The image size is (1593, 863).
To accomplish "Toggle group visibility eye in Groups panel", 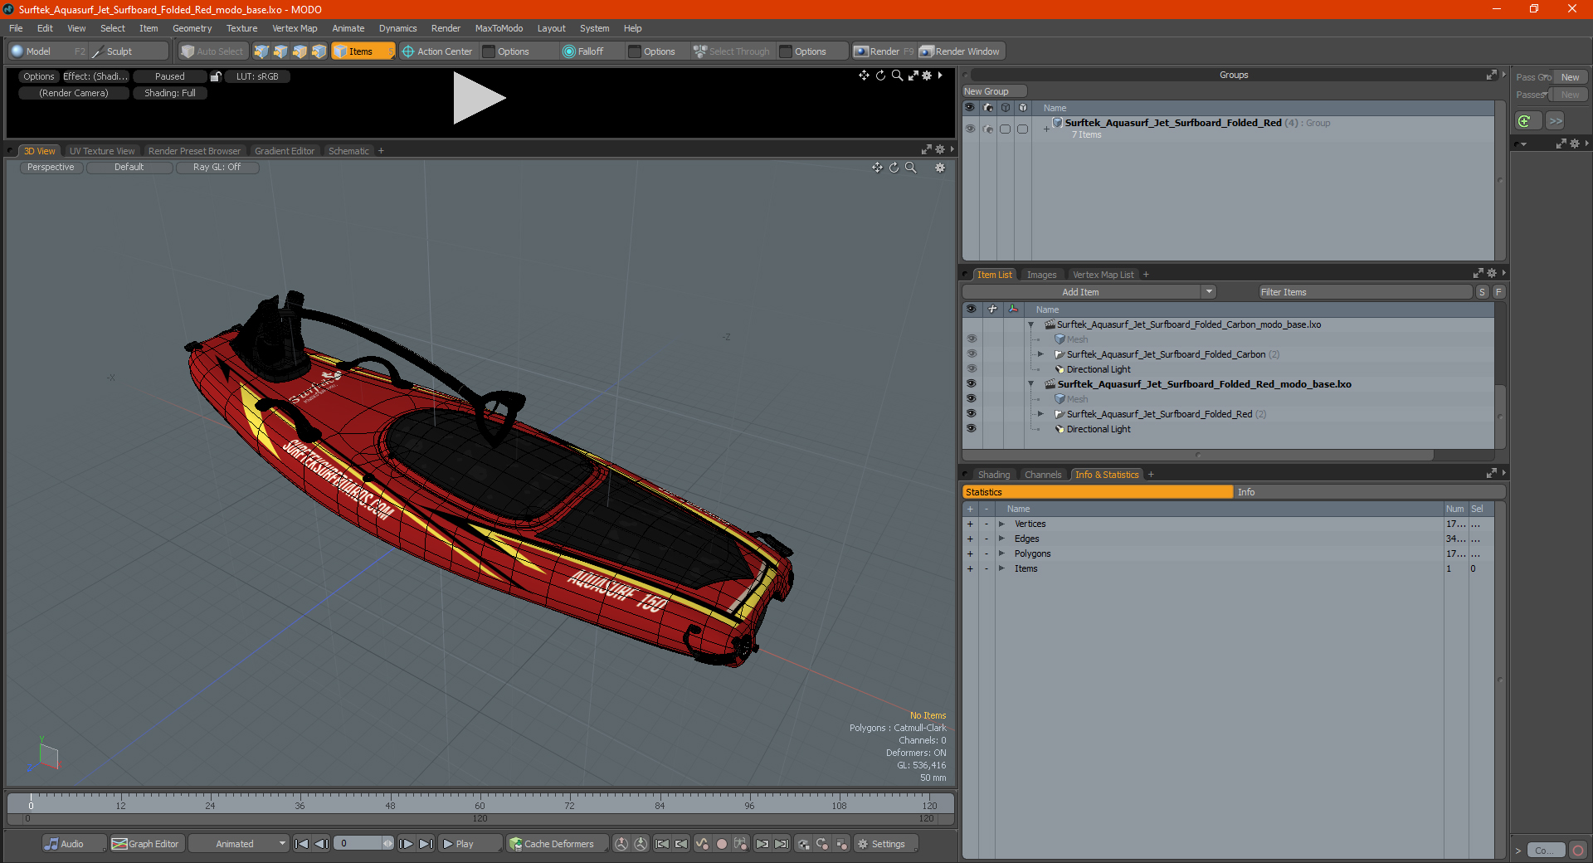I will click(970, 129).
